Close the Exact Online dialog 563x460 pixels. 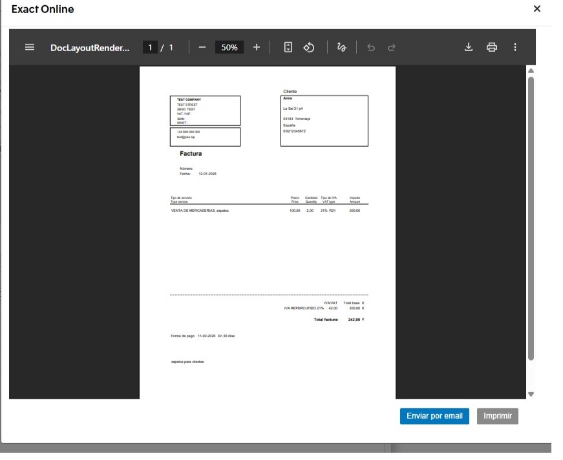pyautogui.click(x=536, y=9)
